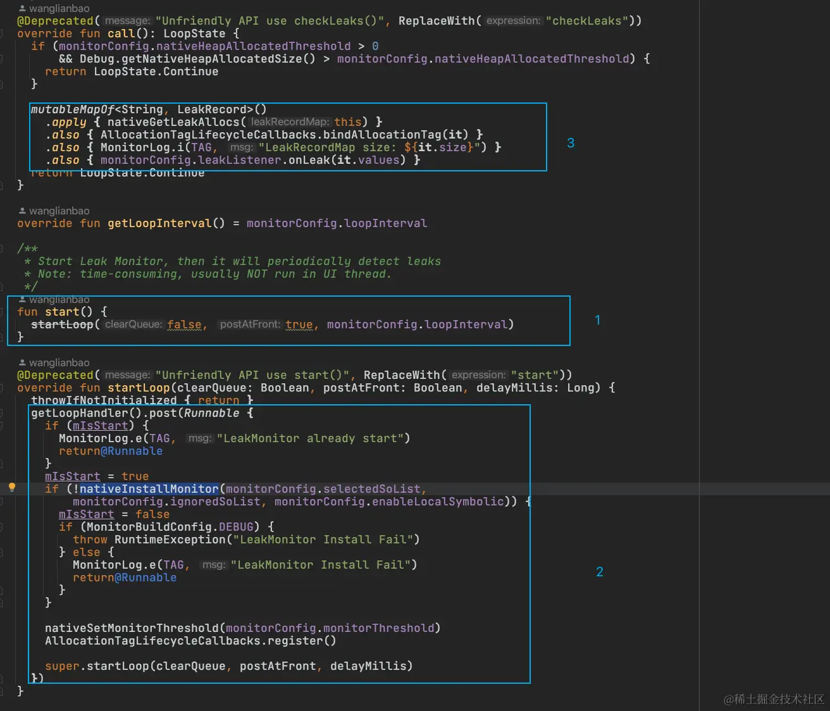Click the italic mutableMapOf call

73,109
